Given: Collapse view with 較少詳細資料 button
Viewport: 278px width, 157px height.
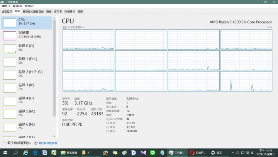Looking at the screenshot, I should [16, 143].
